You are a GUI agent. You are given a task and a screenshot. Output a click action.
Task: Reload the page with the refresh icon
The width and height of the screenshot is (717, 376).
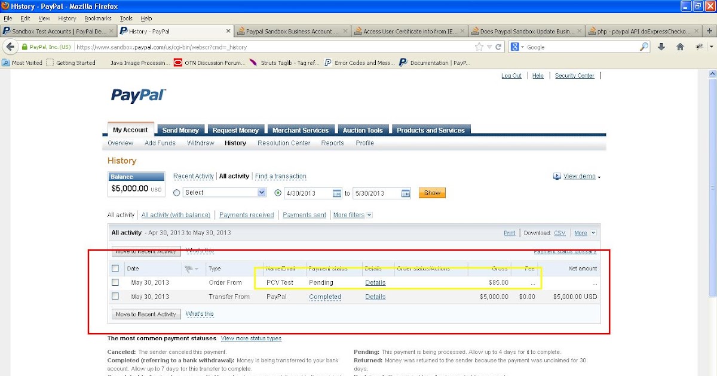[498, 47]
